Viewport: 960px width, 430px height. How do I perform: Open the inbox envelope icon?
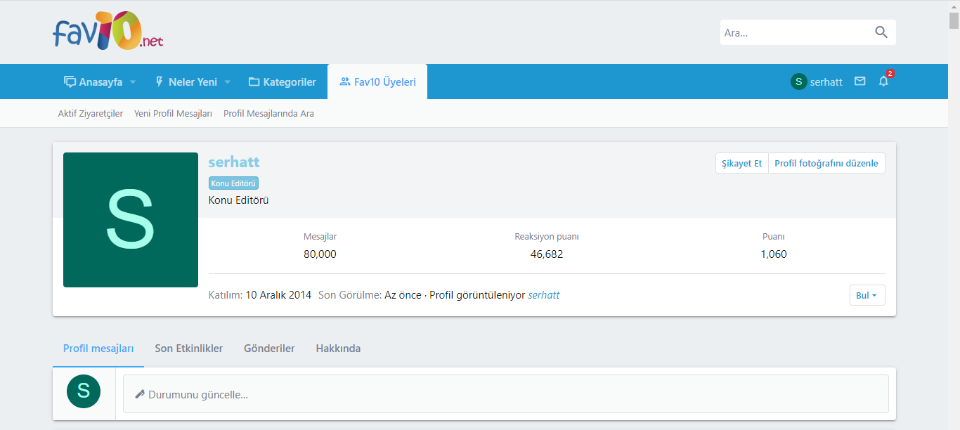tap(860, 82)
